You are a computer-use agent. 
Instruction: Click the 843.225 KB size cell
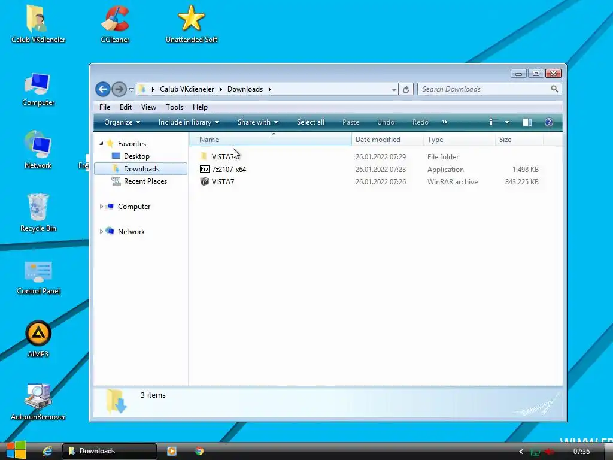[x=521, y=182]
